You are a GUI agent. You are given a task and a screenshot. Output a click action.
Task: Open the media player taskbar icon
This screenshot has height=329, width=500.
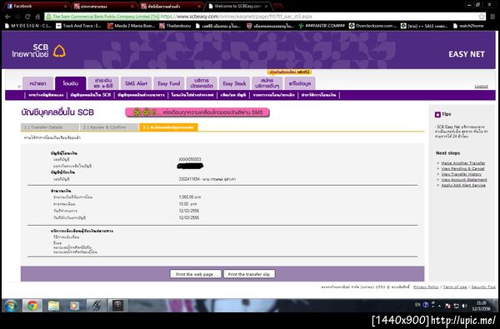tap(74, 306)
